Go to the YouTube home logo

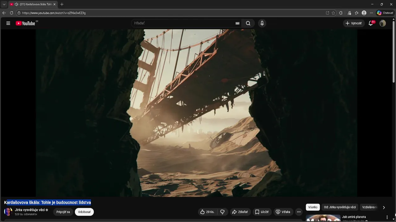point(26,23)
